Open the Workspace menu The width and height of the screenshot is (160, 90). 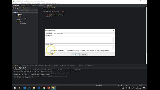click(x=28, y=3)
